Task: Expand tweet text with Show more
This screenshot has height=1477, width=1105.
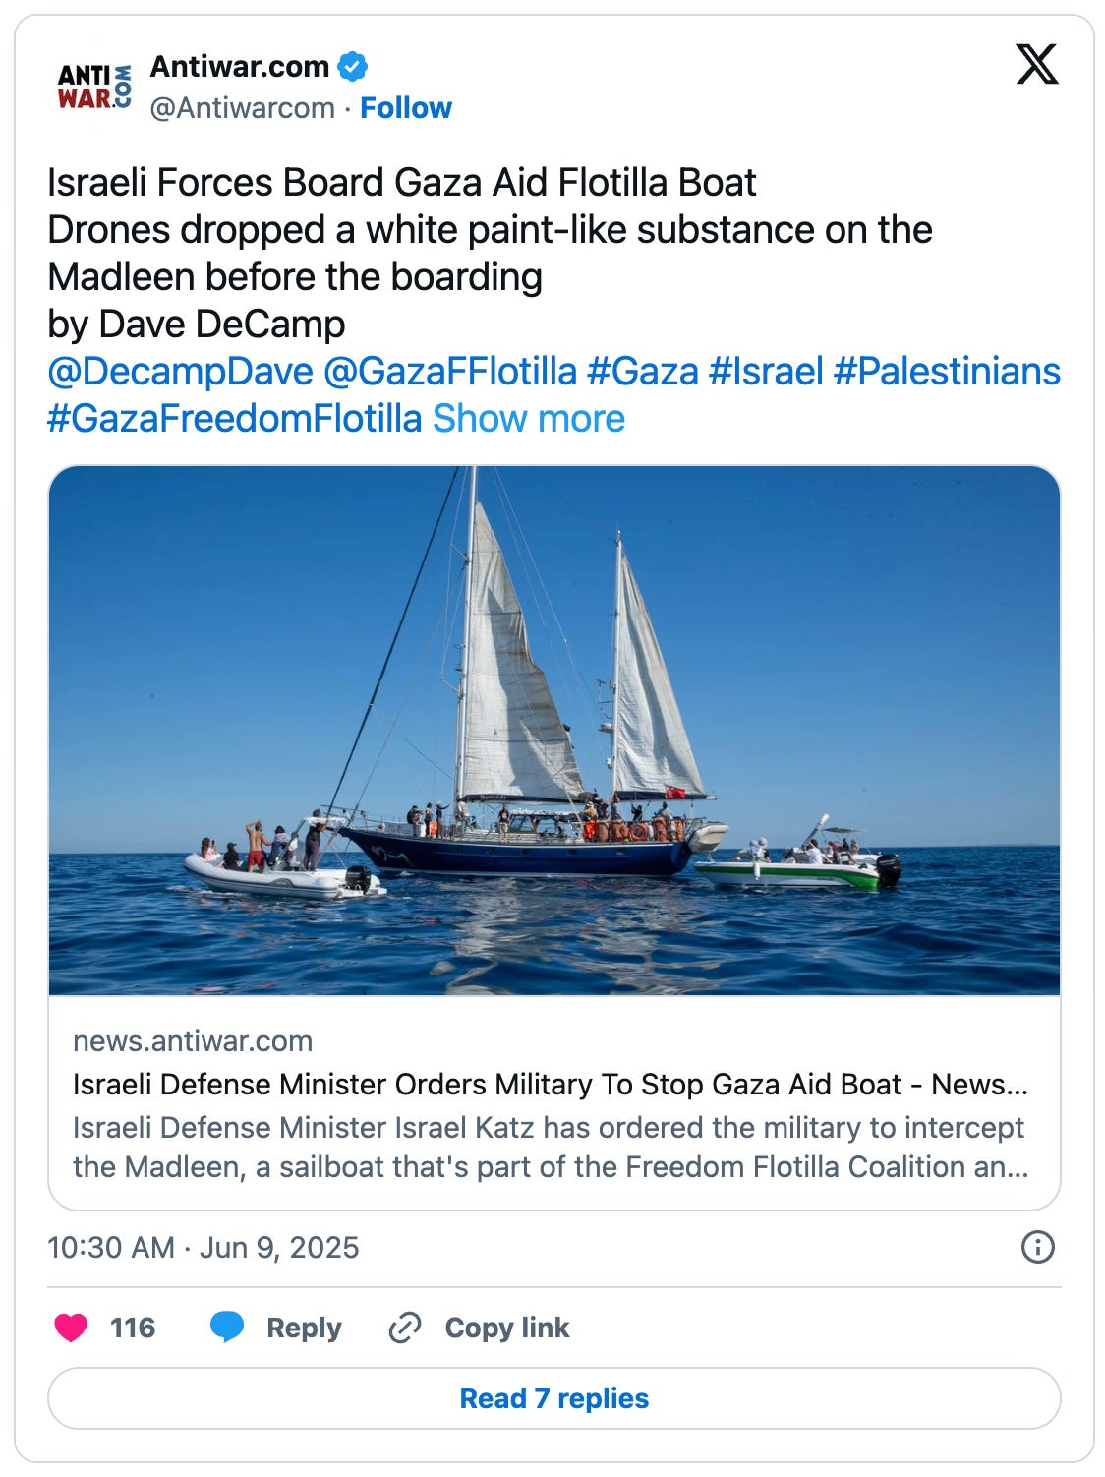Action: coord(529,419)
